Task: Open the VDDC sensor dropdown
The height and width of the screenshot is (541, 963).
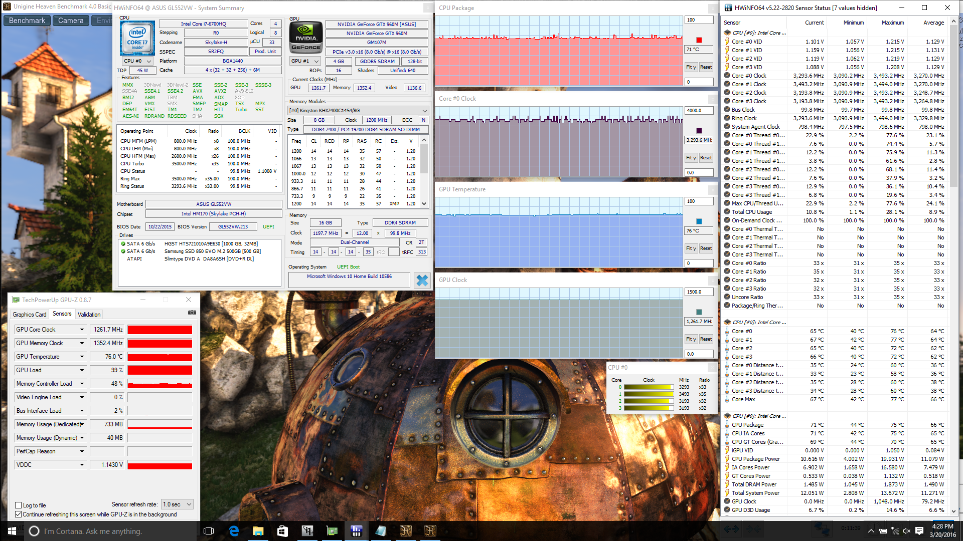Action: click(82, 465)
